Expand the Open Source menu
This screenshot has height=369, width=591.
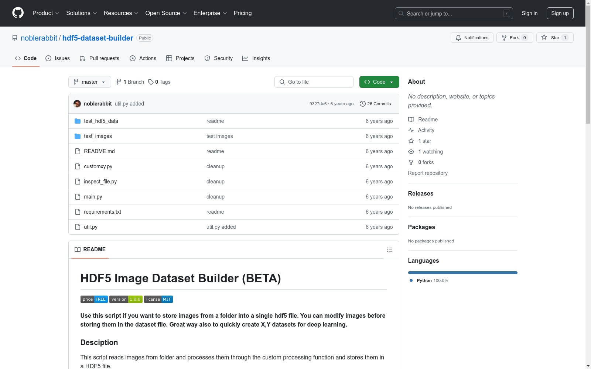click(166, 13)
